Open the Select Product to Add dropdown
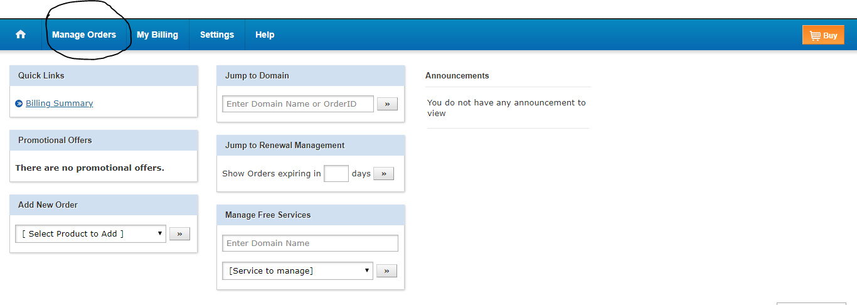The height and width of the screenshot is (305, 857). [x=90, y=233]
